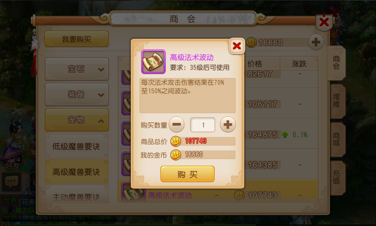Close the item purchase popup

[237, 46]
